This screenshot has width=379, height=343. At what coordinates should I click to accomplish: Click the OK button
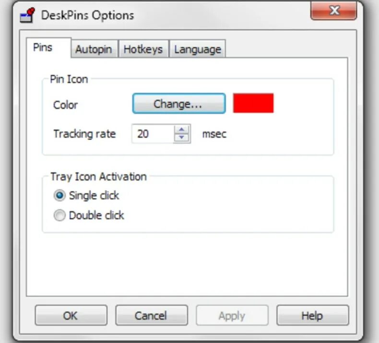click(x=71, y=315)
